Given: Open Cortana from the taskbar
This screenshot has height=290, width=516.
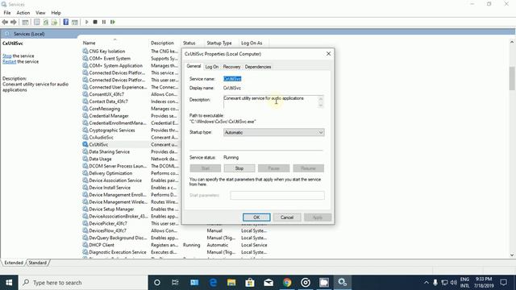Looking at the screenshot, I should pyautogui.click(x=157, y=283).
